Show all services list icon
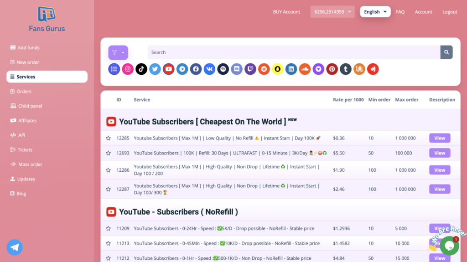 click(114, 69)
